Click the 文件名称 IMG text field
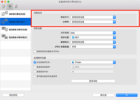This screenshot has width=140, height=100. tap(92, 33)
